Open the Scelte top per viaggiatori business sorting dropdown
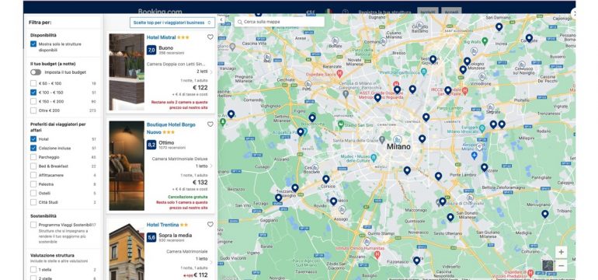Image resolution: width=598 pixels, height=280 pixels. (172, 23)
